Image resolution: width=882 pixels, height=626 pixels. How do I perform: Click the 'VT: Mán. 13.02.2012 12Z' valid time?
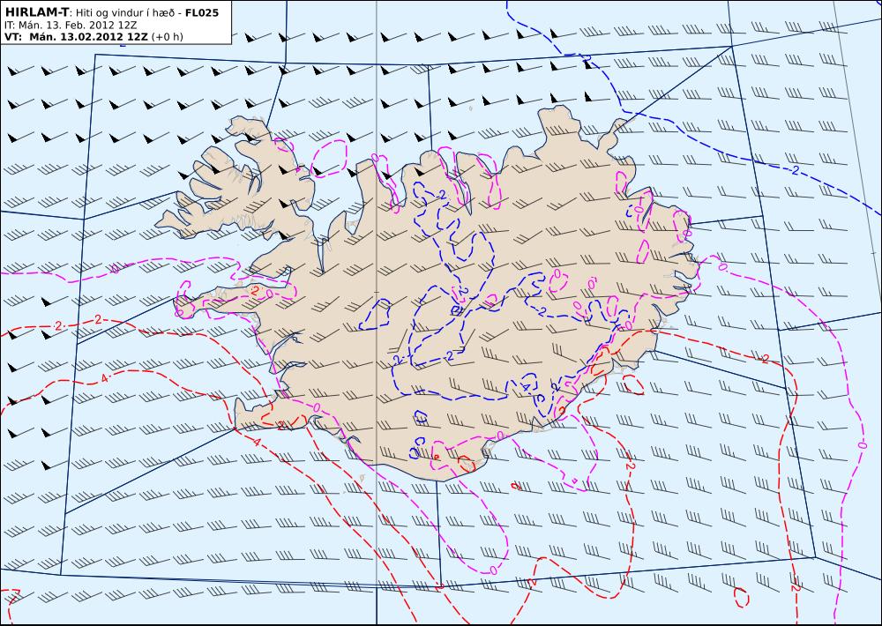pyautogui.click(x=76, y=37)
